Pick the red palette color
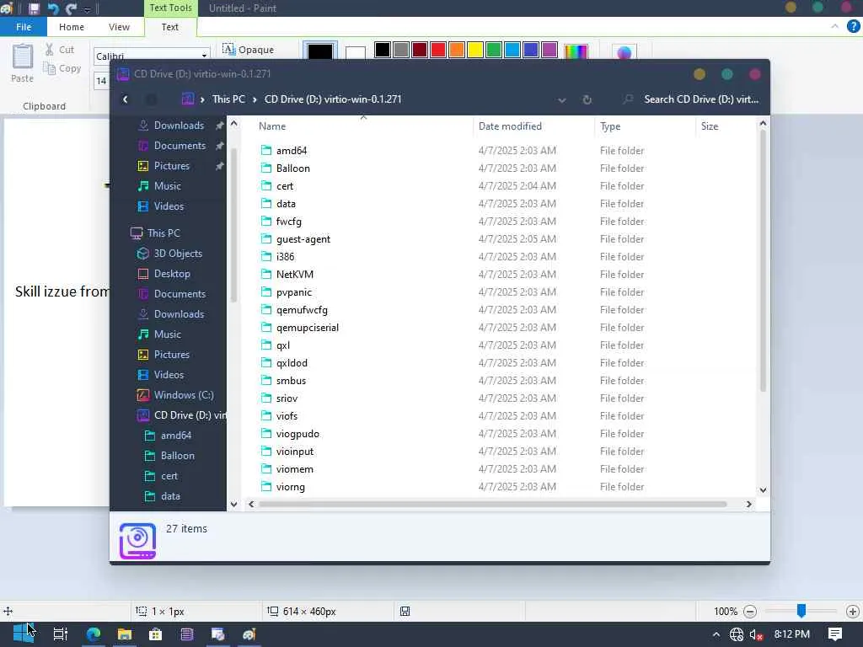Viewport: 863px width, 647px height. [438, 50]
